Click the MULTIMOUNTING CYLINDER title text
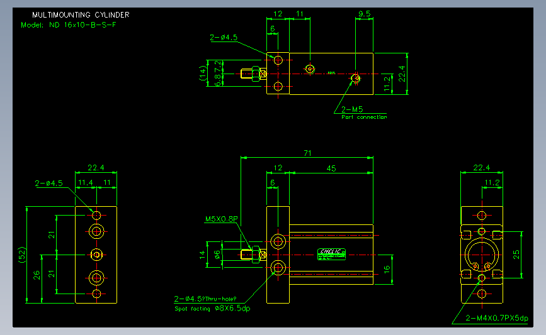Viewport: 546px width, 335px height. tap(81, 15)
